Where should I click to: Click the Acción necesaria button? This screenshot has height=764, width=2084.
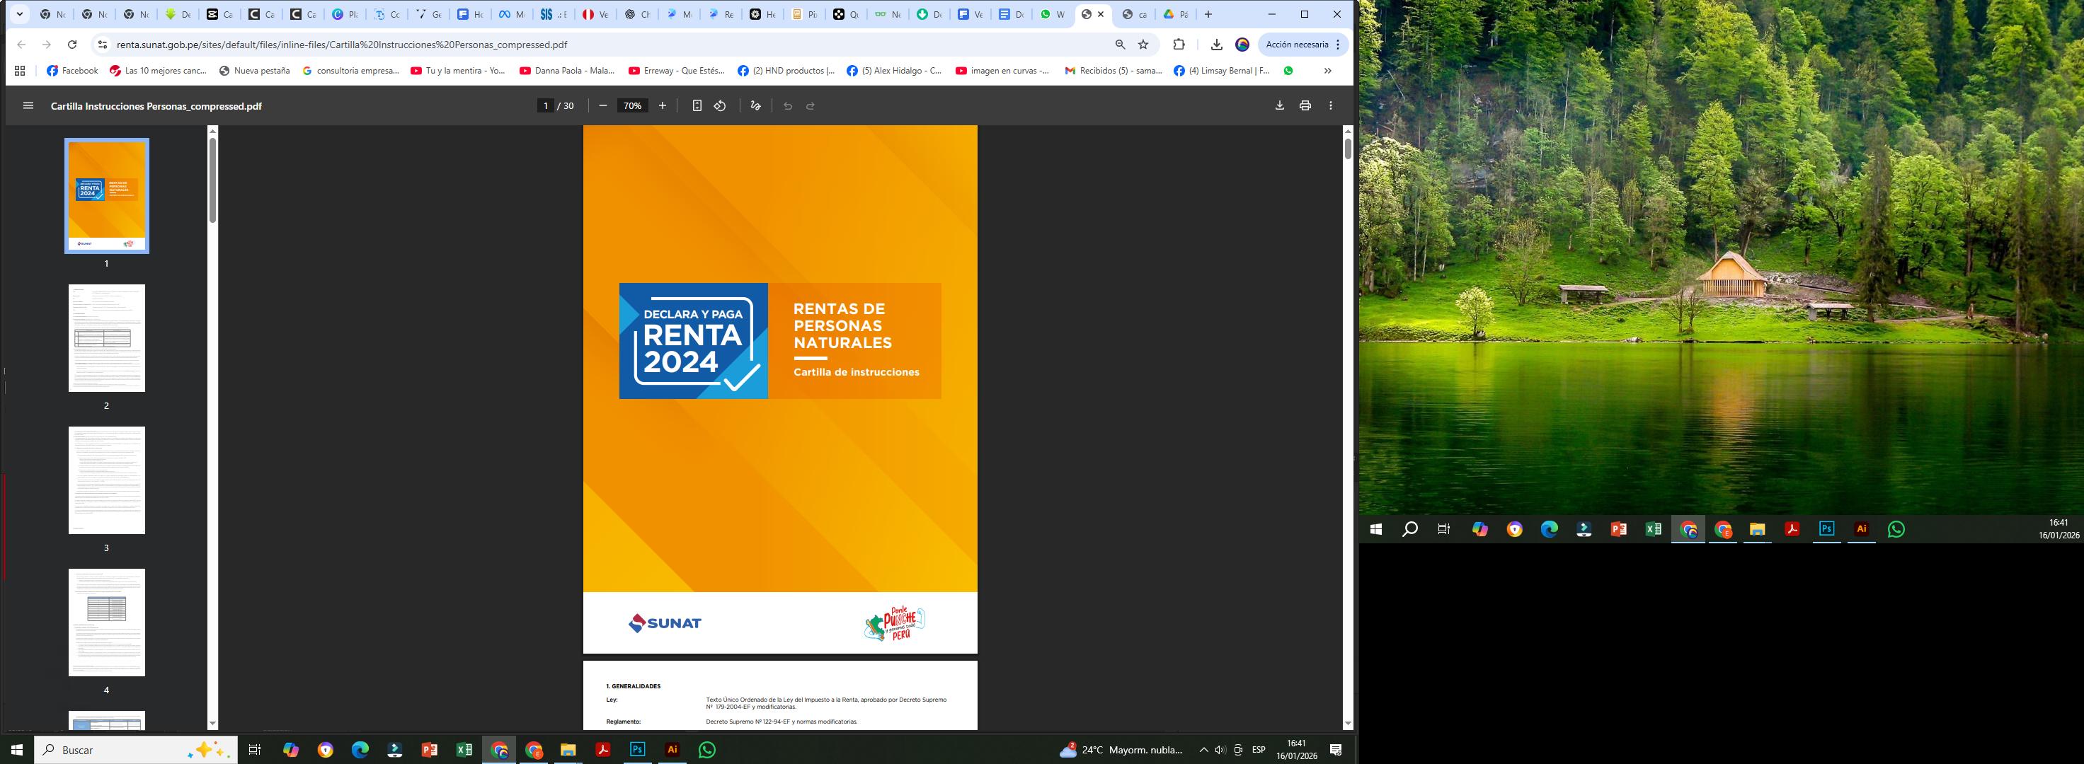pyautogui.click(x=1297, y=45)
